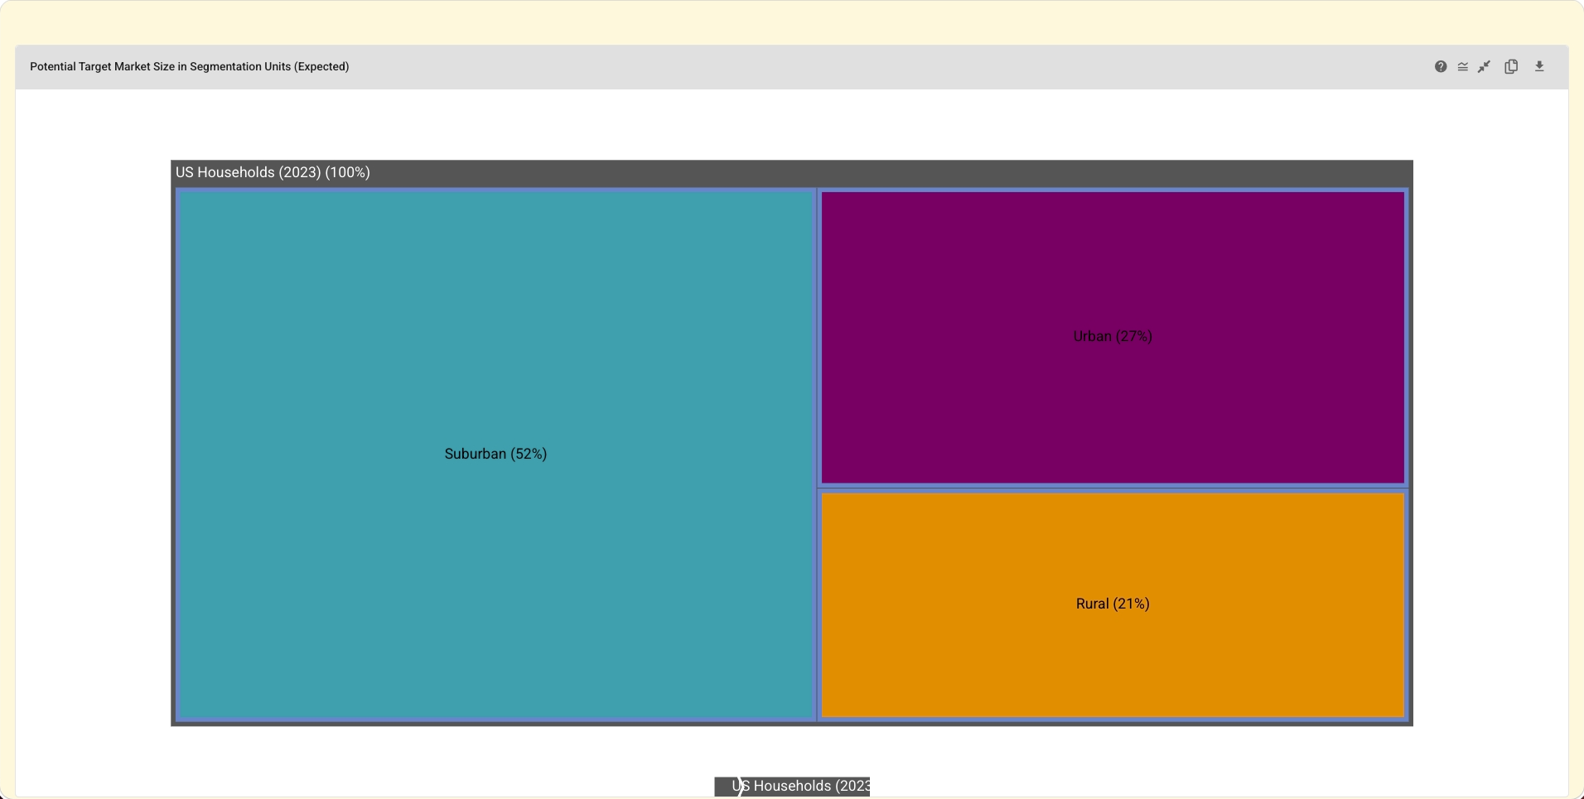
Task: Click the Potential Target Market Size panel title
Action: (x=189, y=67)
